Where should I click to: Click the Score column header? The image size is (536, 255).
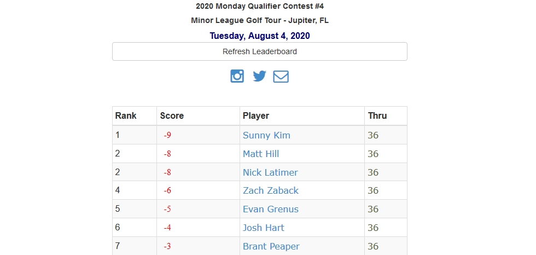click(x=172, y=116)
